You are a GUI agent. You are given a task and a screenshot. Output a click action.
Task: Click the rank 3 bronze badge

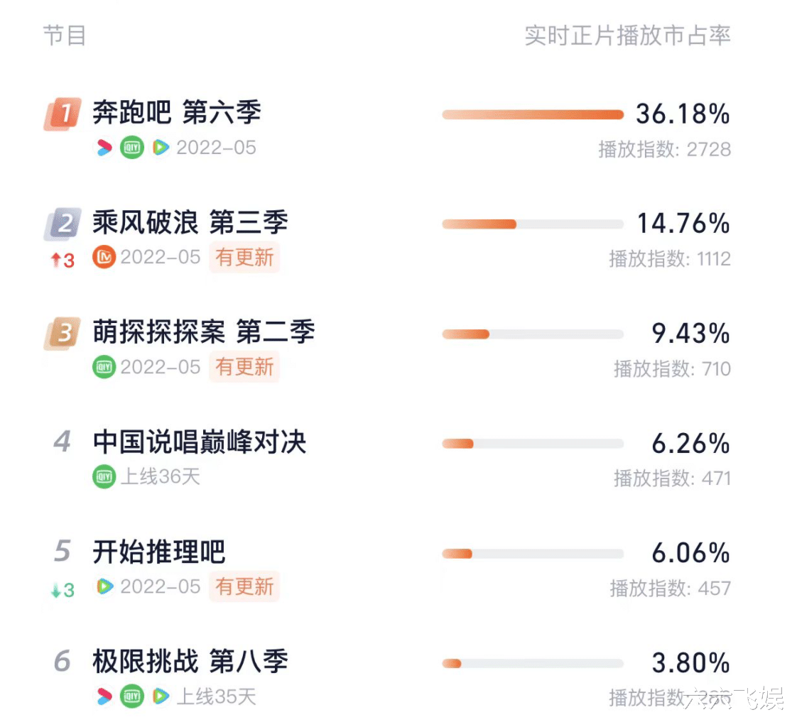(x=63, y=333)
